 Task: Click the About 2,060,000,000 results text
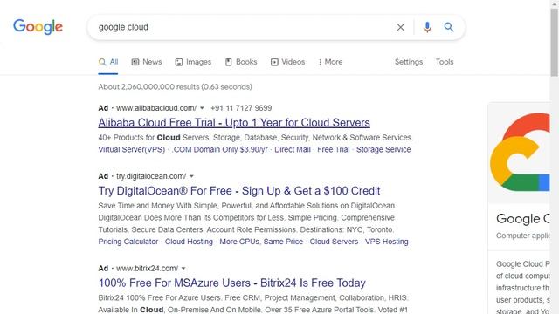coord(175,87)
